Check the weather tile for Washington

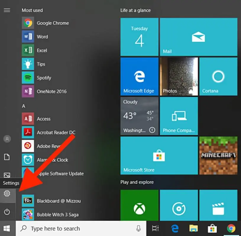tap(139, 116)
